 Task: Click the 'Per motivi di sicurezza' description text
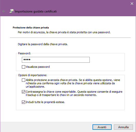(64, 32)
